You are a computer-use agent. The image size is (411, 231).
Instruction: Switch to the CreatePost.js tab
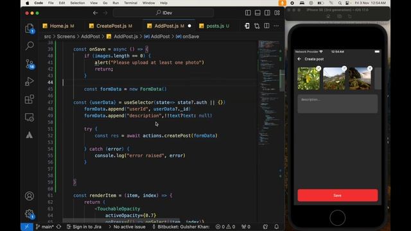tap(111, 26)
